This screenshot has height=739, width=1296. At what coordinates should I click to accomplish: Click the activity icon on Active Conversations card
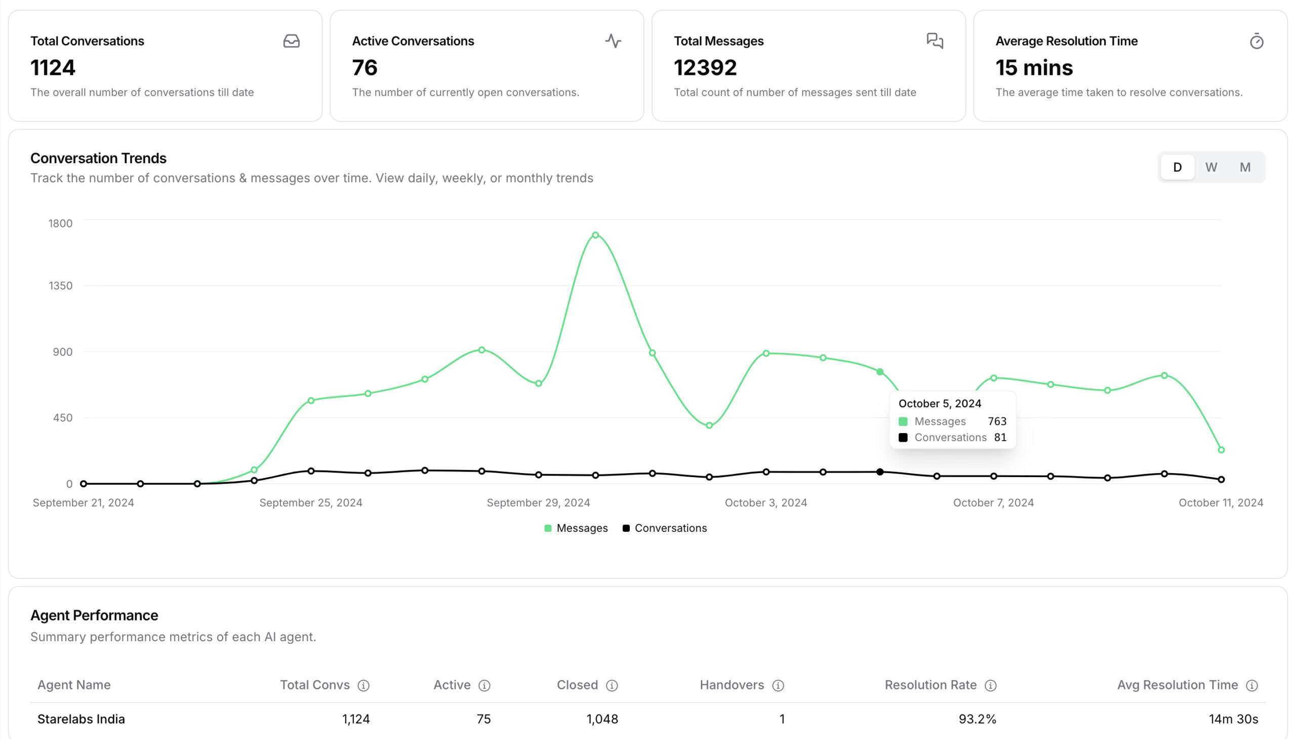612,42
